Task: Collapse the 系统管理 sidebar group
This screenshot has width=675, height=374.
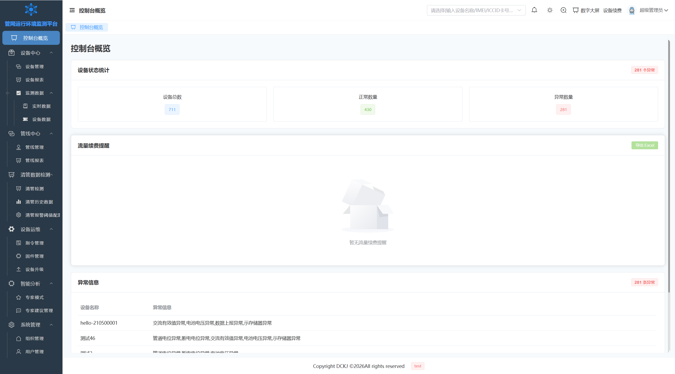Action: coord(31,325)
